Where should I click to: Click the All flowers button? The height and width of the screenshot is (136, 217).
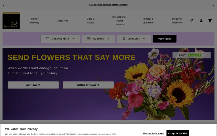33,85
